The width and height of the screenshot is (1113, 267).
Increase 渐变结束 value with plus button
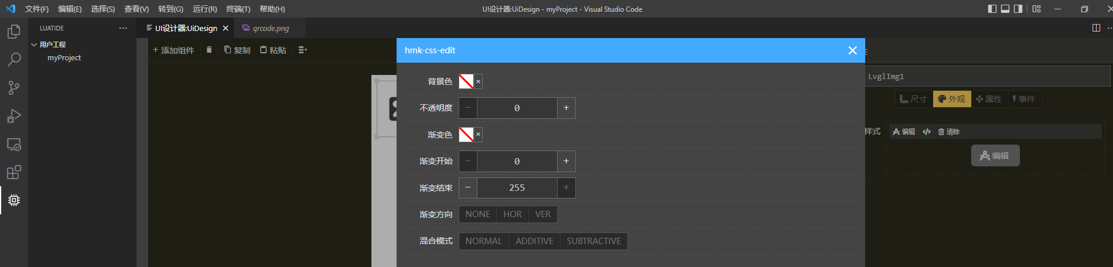click(x=566, y=188)
